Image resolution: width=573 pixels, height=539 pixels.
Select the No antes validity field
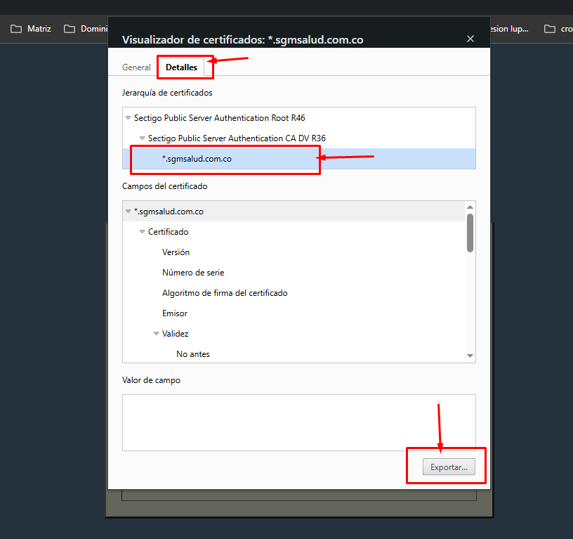(x=193, y=354)
